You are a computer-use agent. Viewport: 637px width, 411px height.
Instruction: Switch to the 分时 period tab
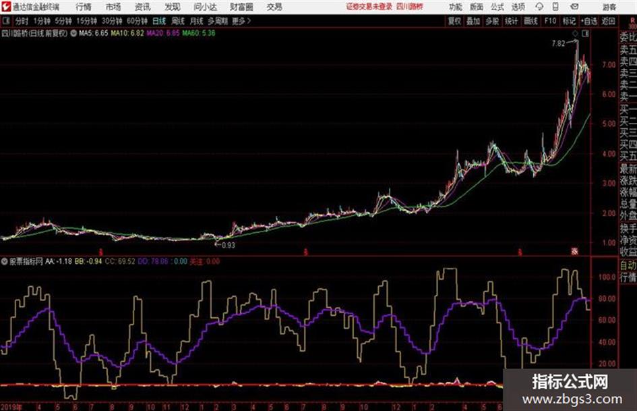tap(22, 21)
